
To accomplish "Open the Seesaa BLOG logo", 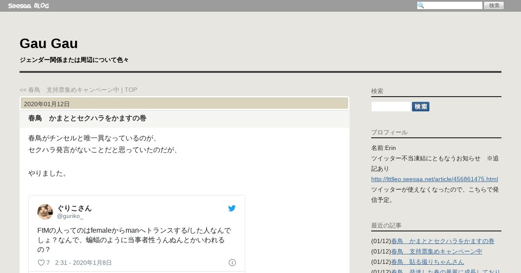I will 28,6.
